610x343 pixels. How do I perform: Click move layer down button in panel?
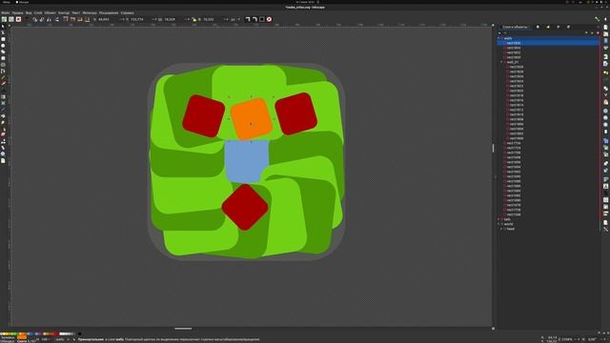point(592,33)
